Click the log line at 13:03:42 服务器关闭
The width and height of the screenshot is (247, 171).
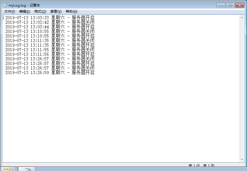click(50, 22)
